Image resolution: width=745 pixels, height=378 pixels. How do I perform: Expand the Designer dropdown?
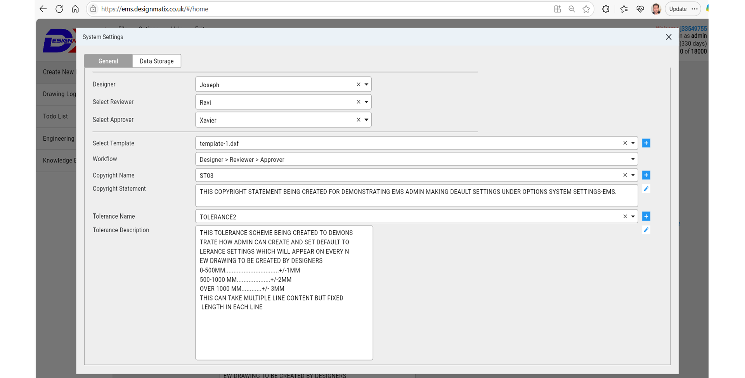[x=366, y=85]
